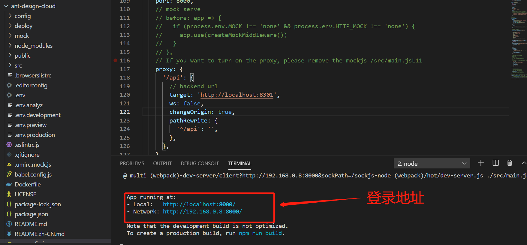Screen dimensions: 527x245
Task: Click the split terminal icon
Action: pyautogui.click(x=496, y=163)
